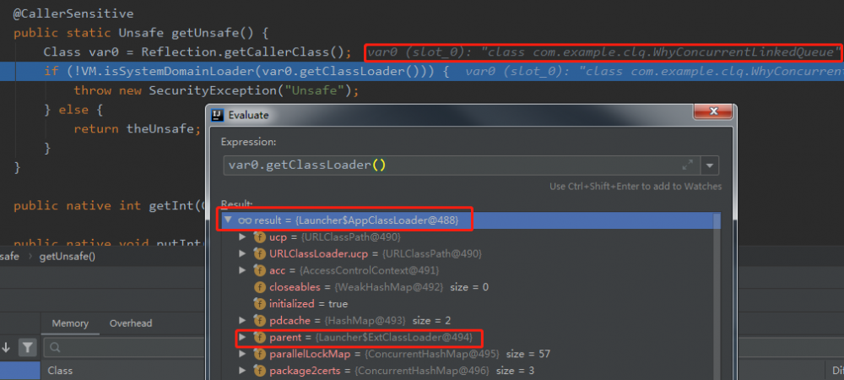Viewport: 844px width, 380px height.
Task: Click the Memory search field
Action: (124, 348)
